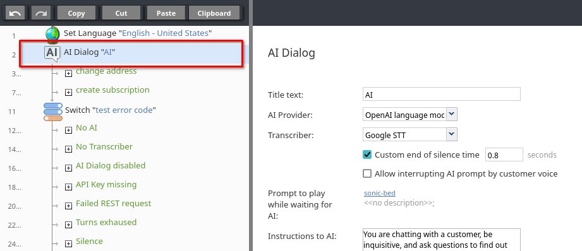Viewport: 582px width, 251px height.
Task: Click the Paste button
Action: [166, 13]
